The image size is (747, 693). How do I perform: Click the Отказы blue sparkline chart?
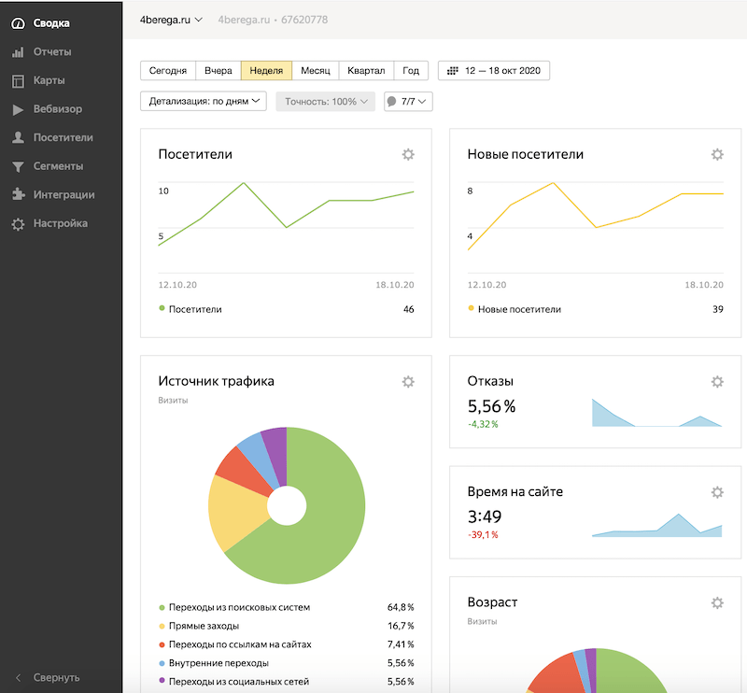656,413
